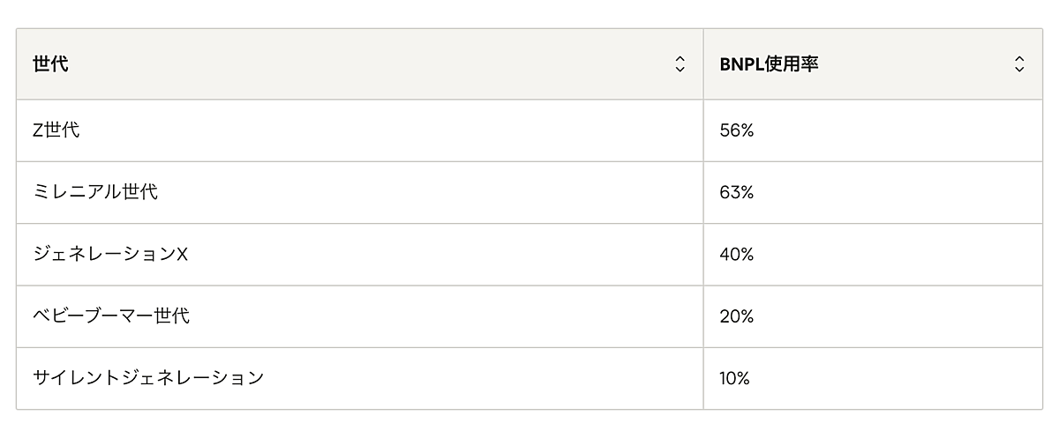Image resolution: width=1059 pixels, height=438 pixels.
Task: Select the ジェネレーションX cell
Action: [x=110, y=255]
